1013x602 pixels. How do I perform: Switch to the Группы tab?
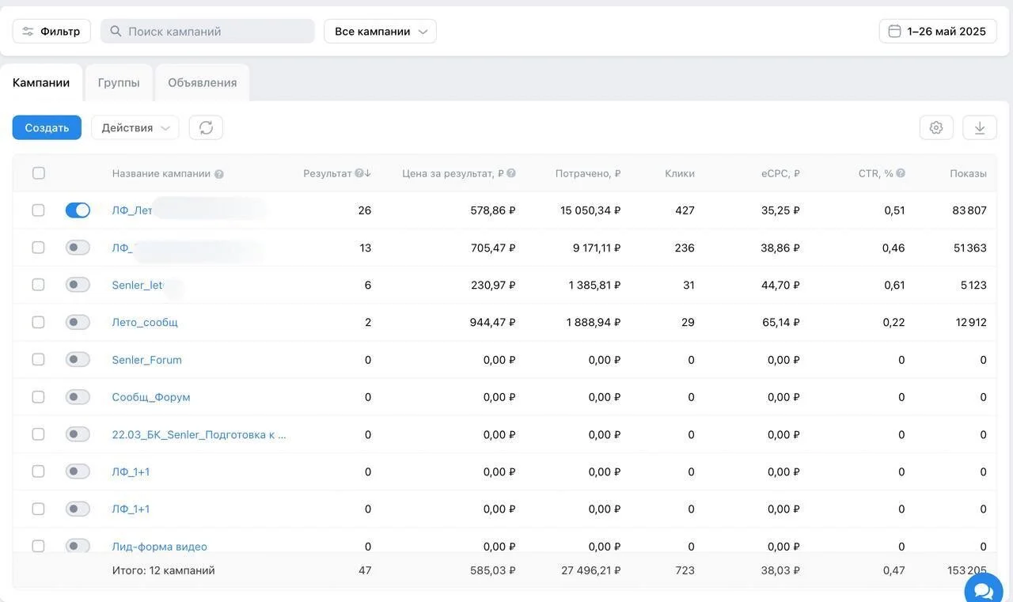119,82
